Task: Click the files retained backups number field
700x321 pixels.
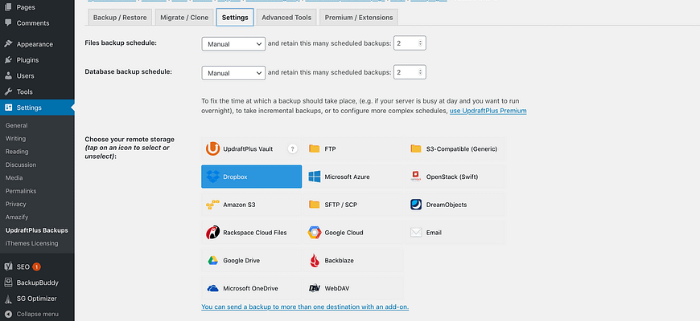Action: click(408, 43)
